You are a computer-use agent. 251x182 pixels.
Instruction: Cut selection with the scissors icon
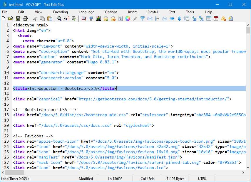tap(35, 18)
